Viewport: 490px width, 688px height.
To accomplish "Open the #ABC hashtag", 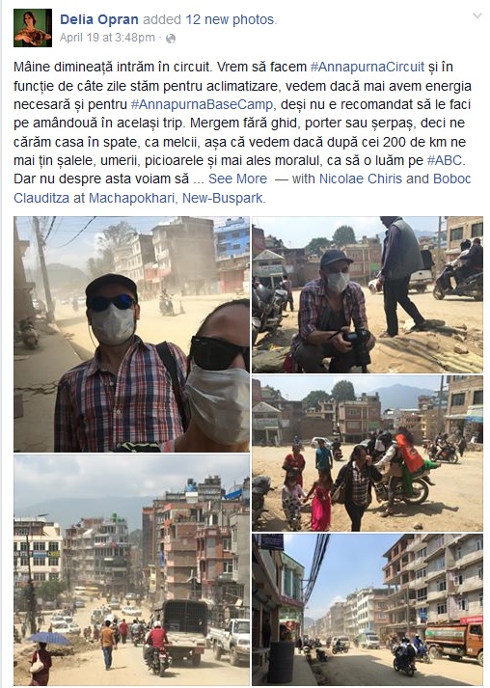I will (x=445, y=160).
